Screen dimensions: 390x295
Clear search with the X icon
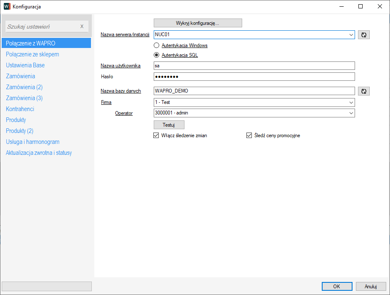(82, 27)
